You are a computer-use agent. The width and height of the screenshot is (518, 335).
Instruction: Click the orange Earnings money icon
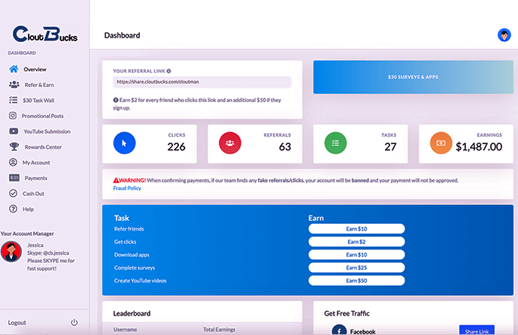coord(441,143)
